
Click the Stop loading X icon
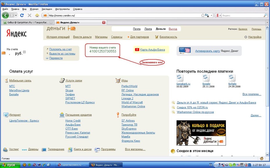click(x=29, y=15)
